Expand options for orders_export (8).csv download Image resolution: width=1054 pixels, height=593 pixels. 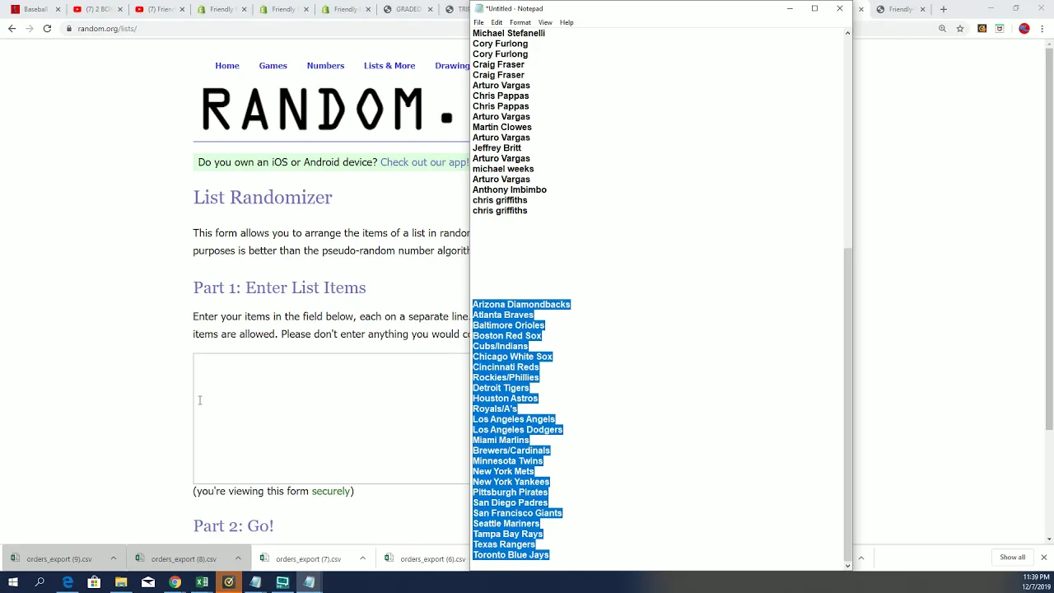(238, 558)
